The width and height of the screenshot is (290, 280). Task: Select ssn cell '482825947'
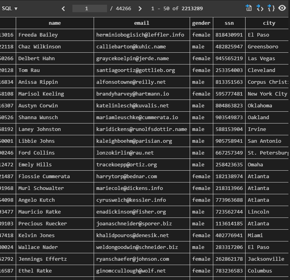click(x=229, y=46)
